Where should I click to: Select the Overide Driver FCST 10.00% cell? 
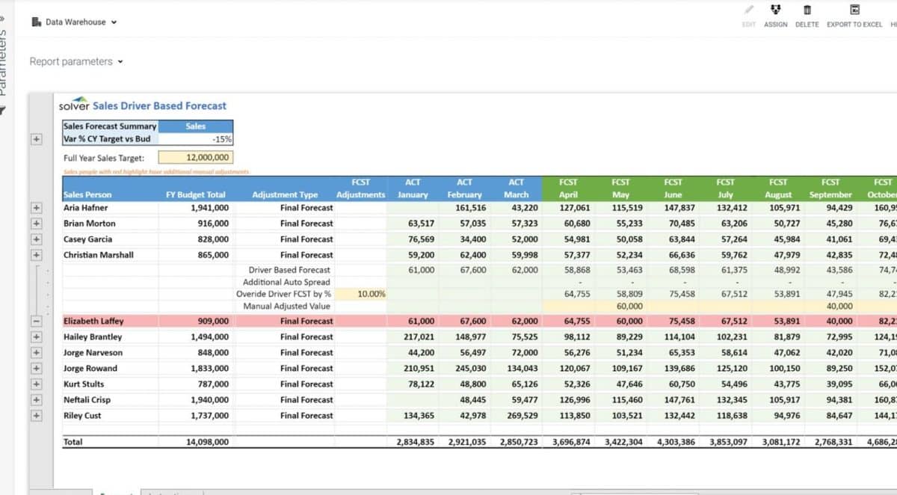pyautogui.click(x=361, y=294)
